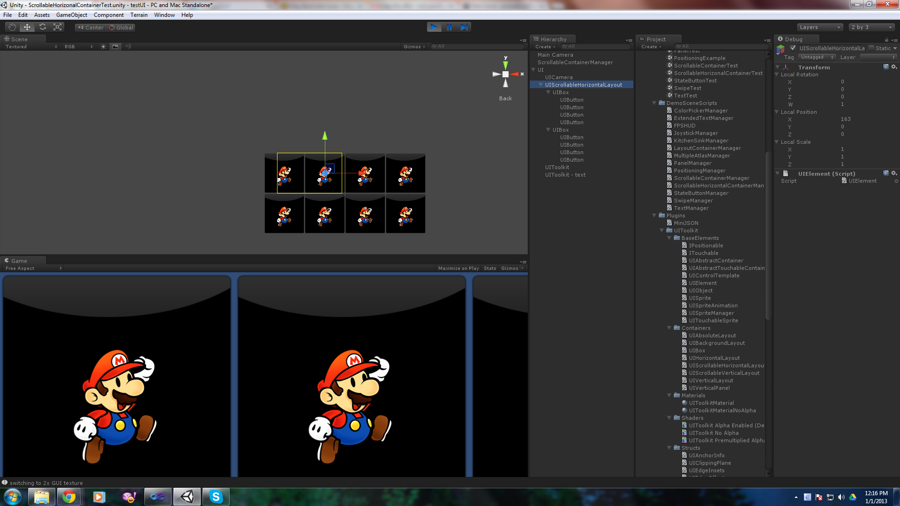Toggle pivot mode Center button
This screenshot has width=900, height=506.
[x=91, y=28]
